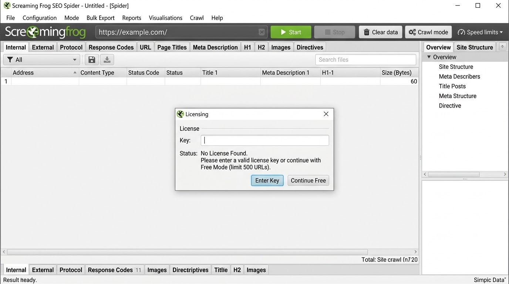The image size is (509, 284).
Task: Select Site Structure item under Overview tree
Action: coord(456,67)
